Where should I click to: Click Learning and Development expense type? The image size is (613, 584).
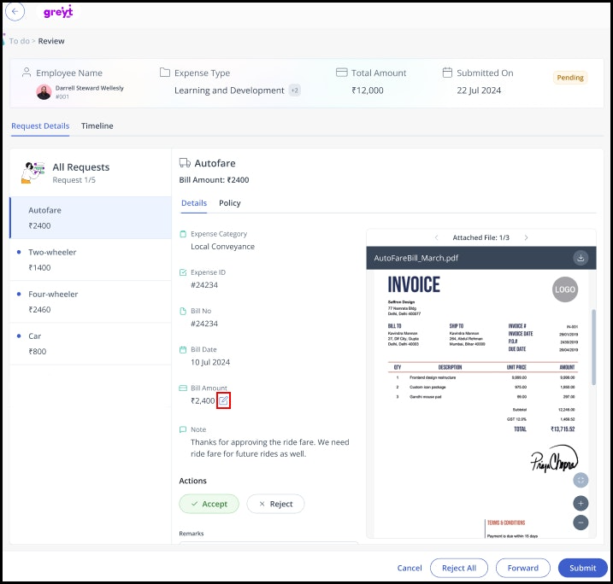229,91
